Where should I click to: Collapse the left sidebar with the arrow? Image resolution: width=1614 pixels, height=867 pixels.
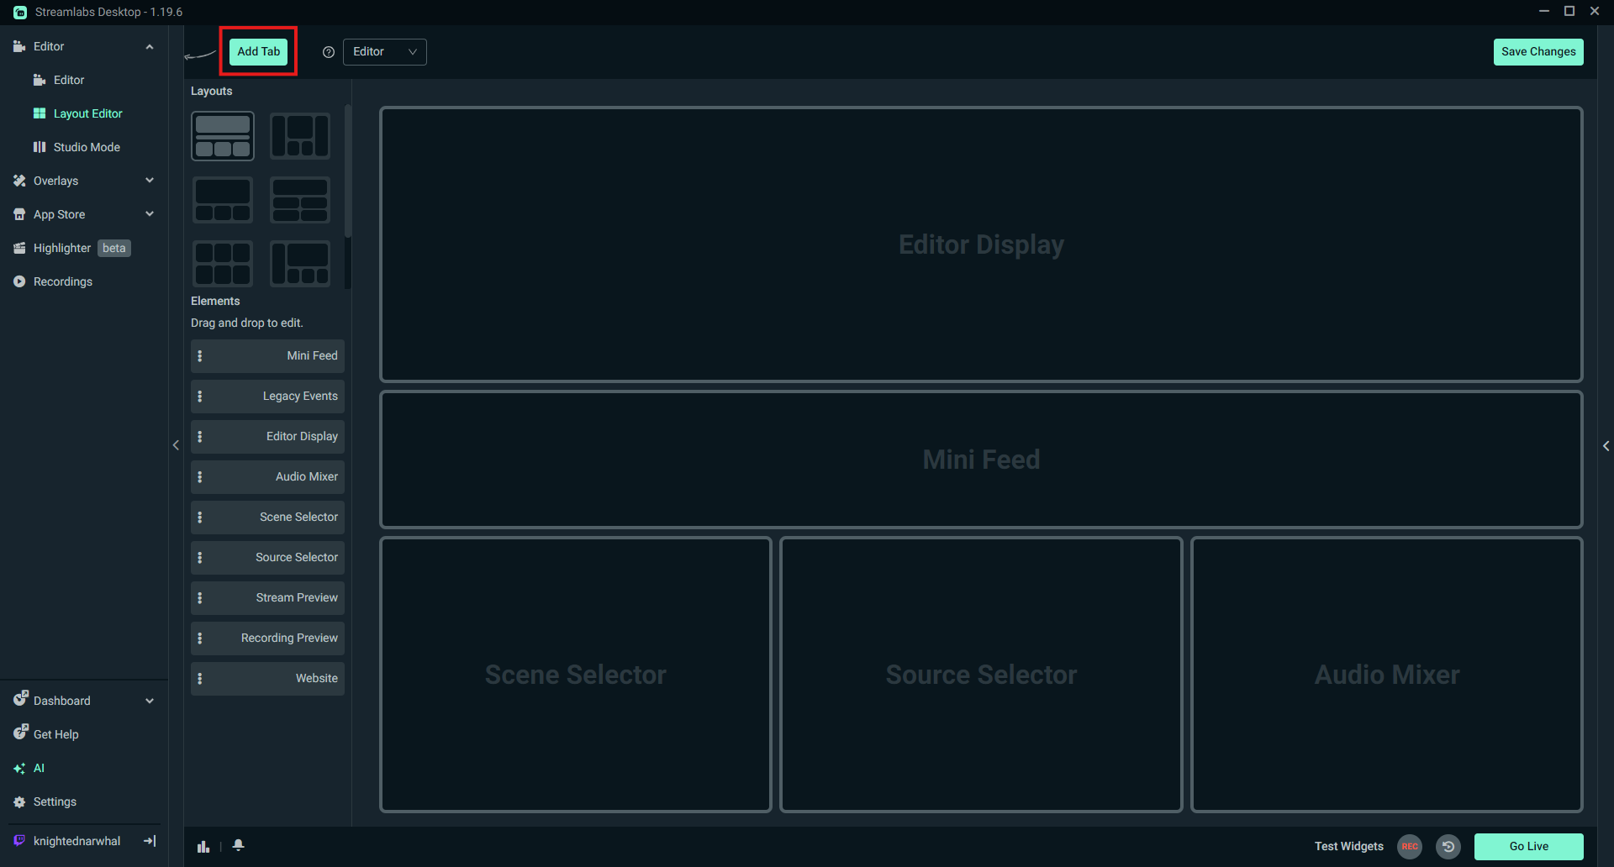[x=176, y=444]
